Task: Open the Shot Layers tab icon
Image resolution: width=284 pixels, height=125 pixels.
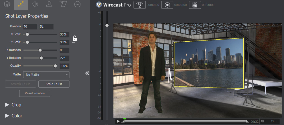Action: coord(7,4)
